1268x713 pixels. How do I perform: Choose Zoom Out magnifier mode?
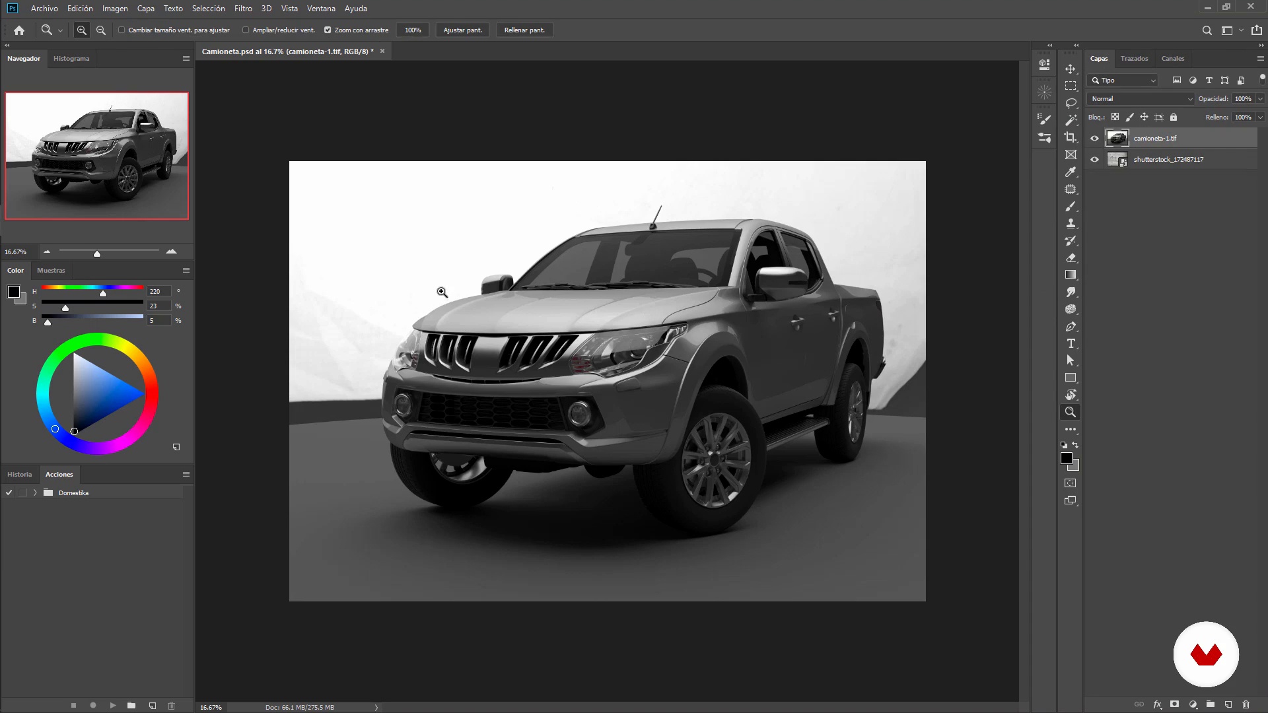(x=101, y=30)
